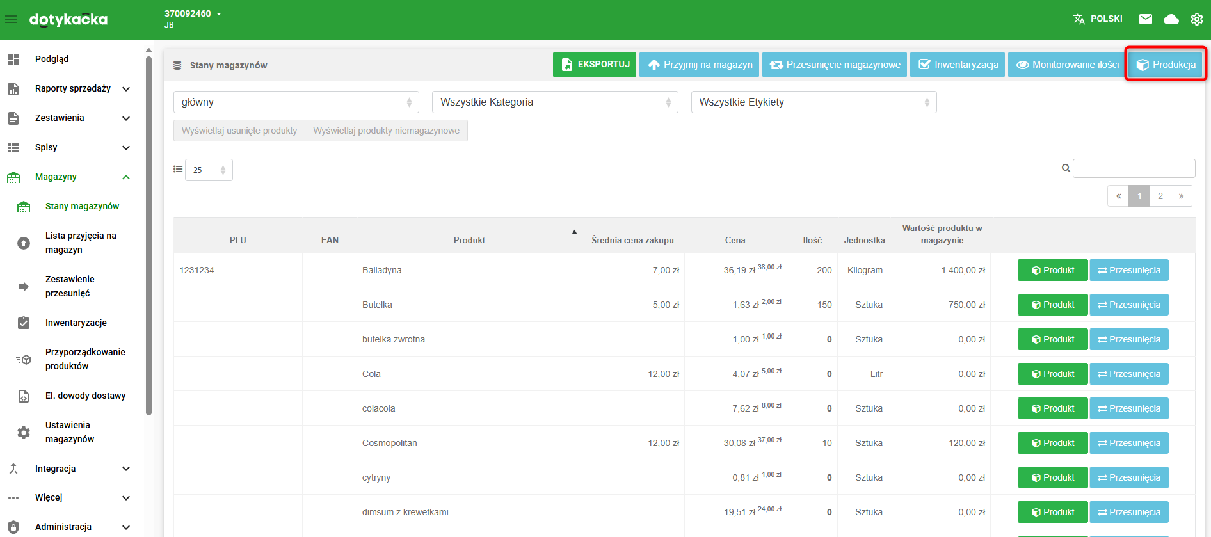Click the cloud icon in header
This screenshot has height=537, width=1211.
(x=1171, y=19)
